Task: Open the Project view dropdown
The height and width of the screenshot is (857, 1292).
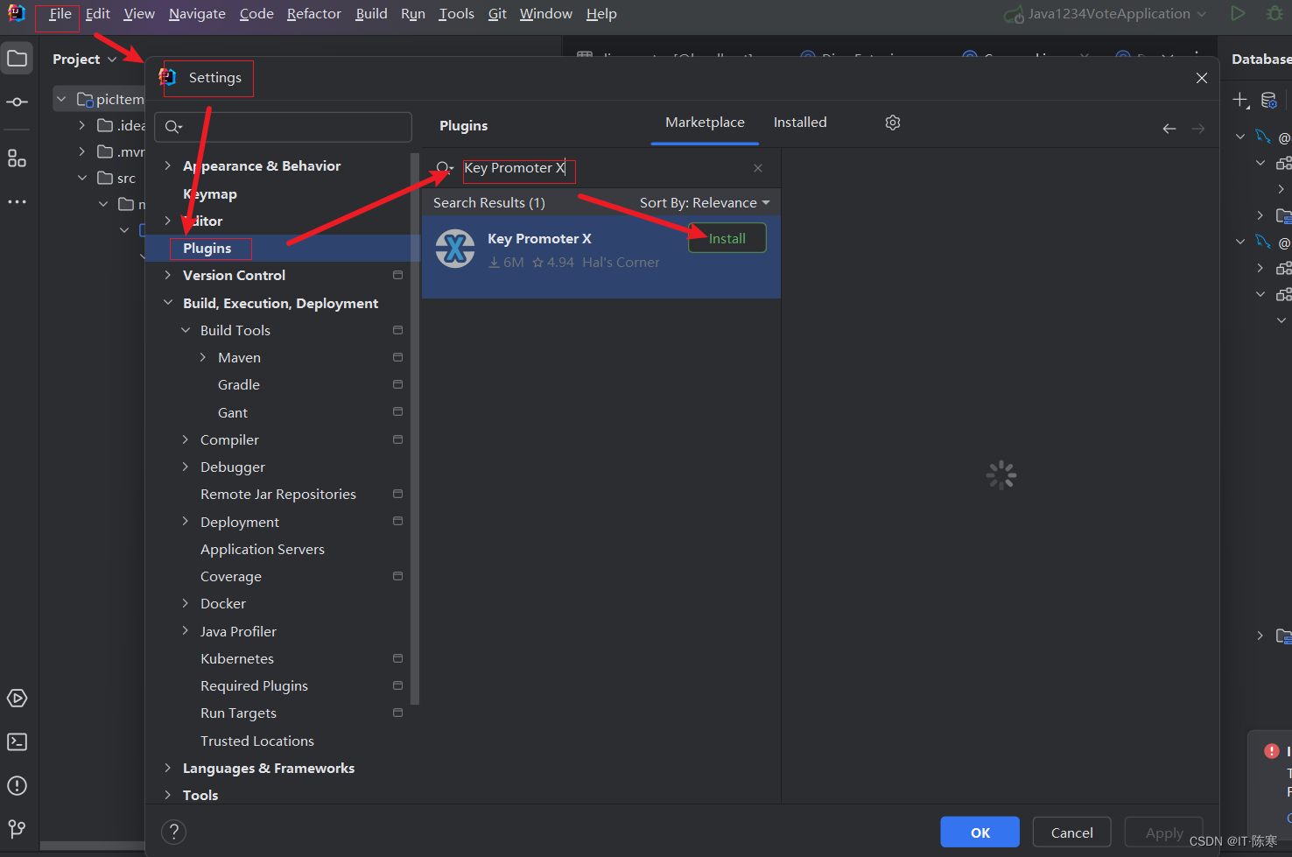Action: click(x=85, y=60)
